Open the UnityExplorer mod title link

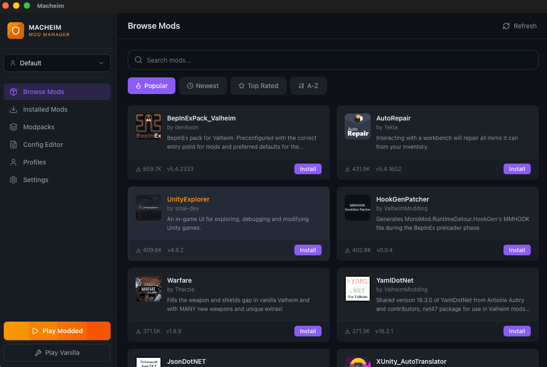[188, 199]
